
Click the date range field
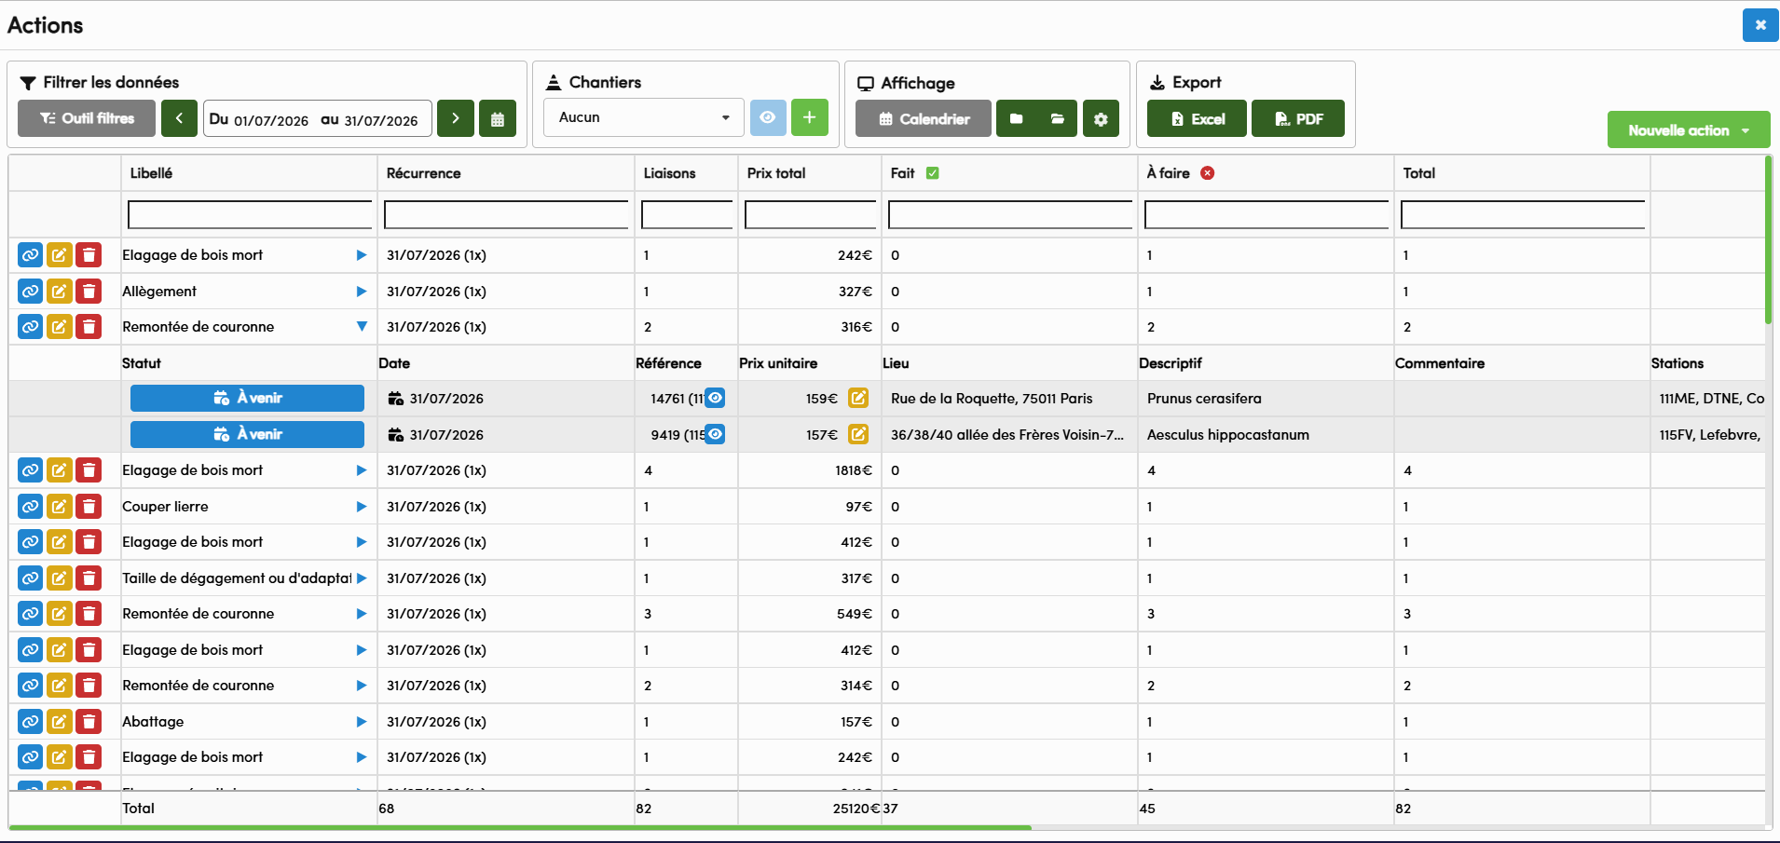pos(318,118)
